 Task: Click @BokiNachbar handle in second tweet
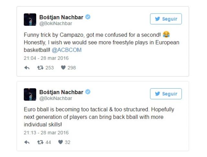[56, 98]
